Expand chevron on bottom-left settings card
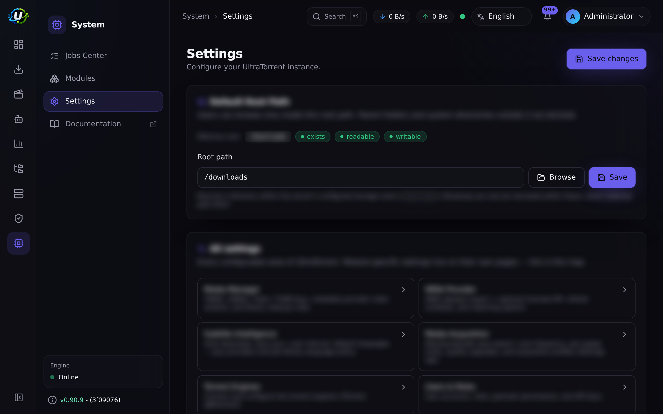The image size is (663, 414). tap(403, 387)
